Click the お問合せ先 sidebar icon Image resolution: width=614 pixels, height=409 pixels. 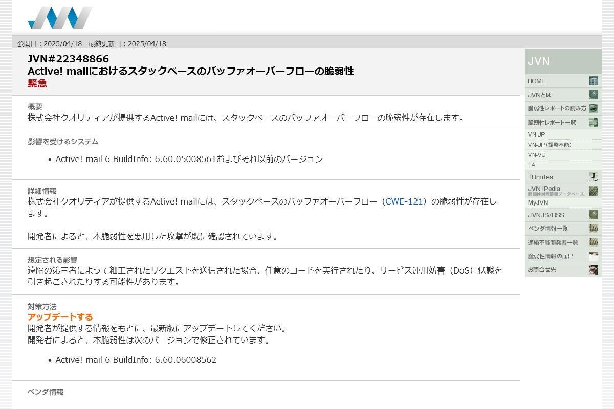pyautogui.click(x=593, y=270)
